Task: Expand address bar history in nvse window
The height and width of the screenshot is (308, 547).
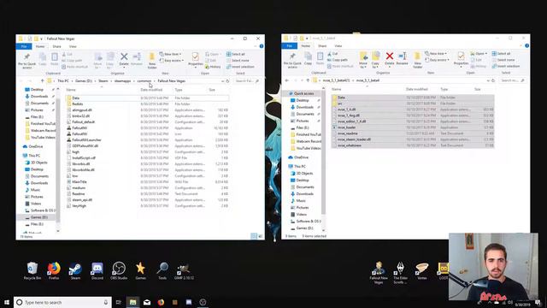Action: [x=488, y=80]
